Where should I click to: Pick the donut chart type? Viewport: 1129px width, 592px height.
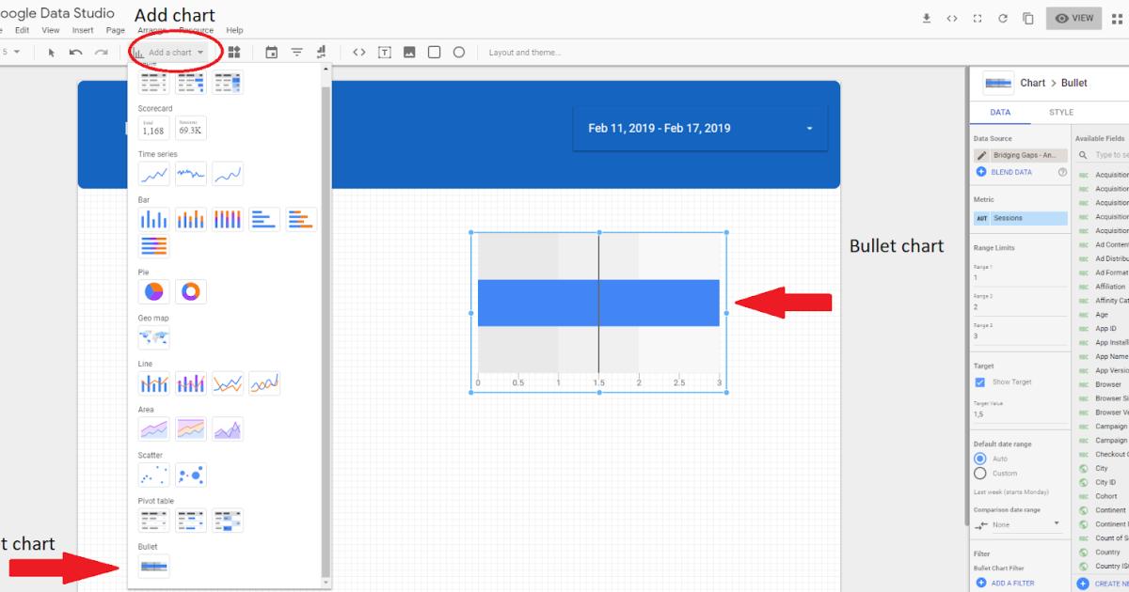point(191,291)
